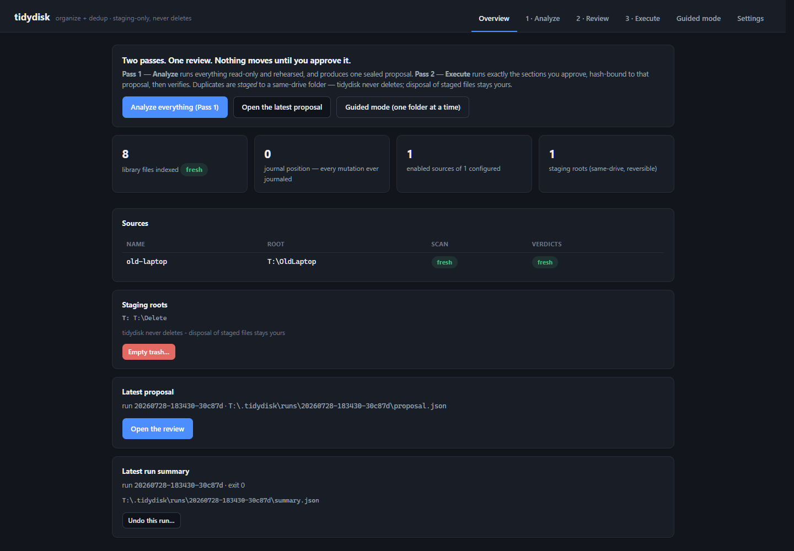The image size is (794, 551).
Task: Click the VERDICTS column header
Action: [x=546, y=244]
